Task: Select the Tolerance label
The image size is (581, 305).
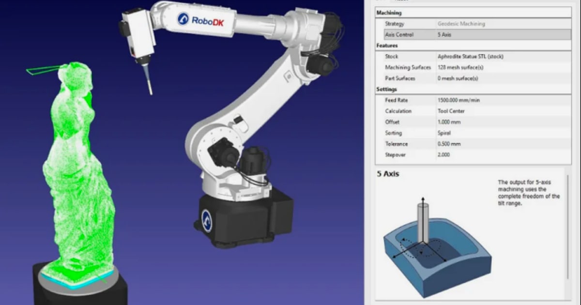Action: coord(396,144)
